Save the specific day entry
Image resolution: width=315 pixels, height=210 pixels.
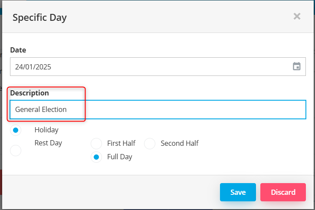[238, 192]
